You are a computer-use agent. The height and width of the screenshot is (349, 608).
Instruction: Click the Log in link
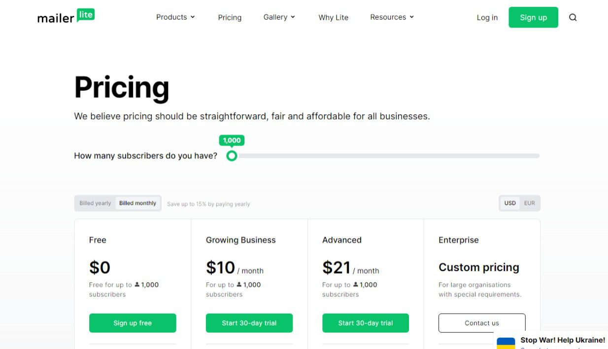click(x=487, y=17)
